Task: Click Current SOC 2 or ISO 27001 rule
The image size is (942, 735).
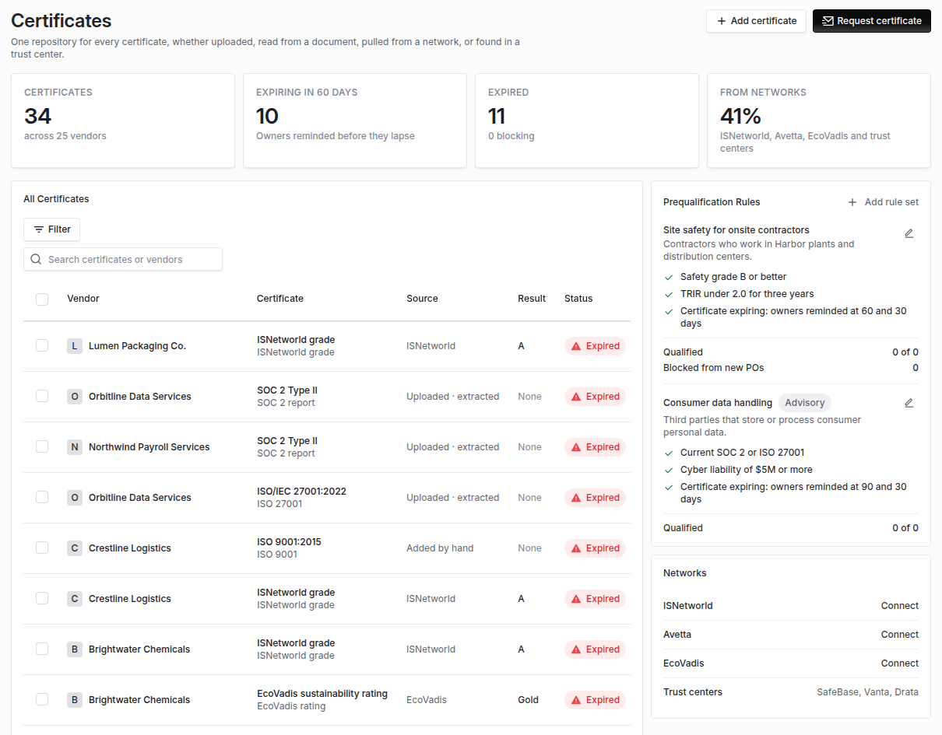Action: pyautogui.click(x=742, y=453)
